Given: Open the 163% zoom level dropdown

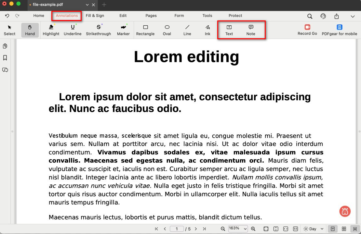Looking at the screenshot, I should 238,229.
